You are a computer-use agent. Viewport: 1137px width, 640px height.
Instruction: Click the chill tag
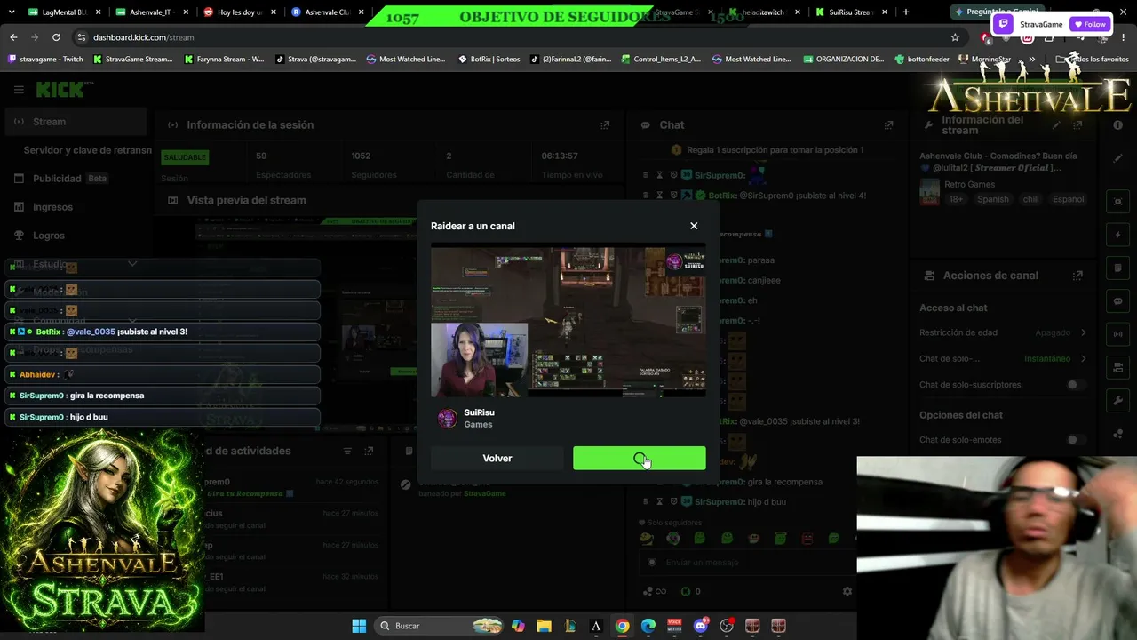1030,199
